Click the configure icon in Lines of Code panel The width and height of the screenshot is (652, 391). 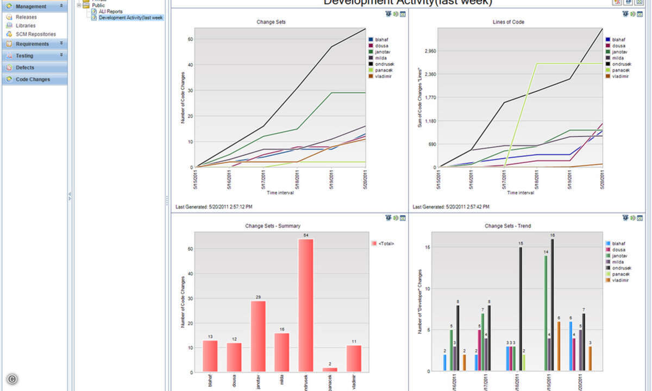(626, 14)
